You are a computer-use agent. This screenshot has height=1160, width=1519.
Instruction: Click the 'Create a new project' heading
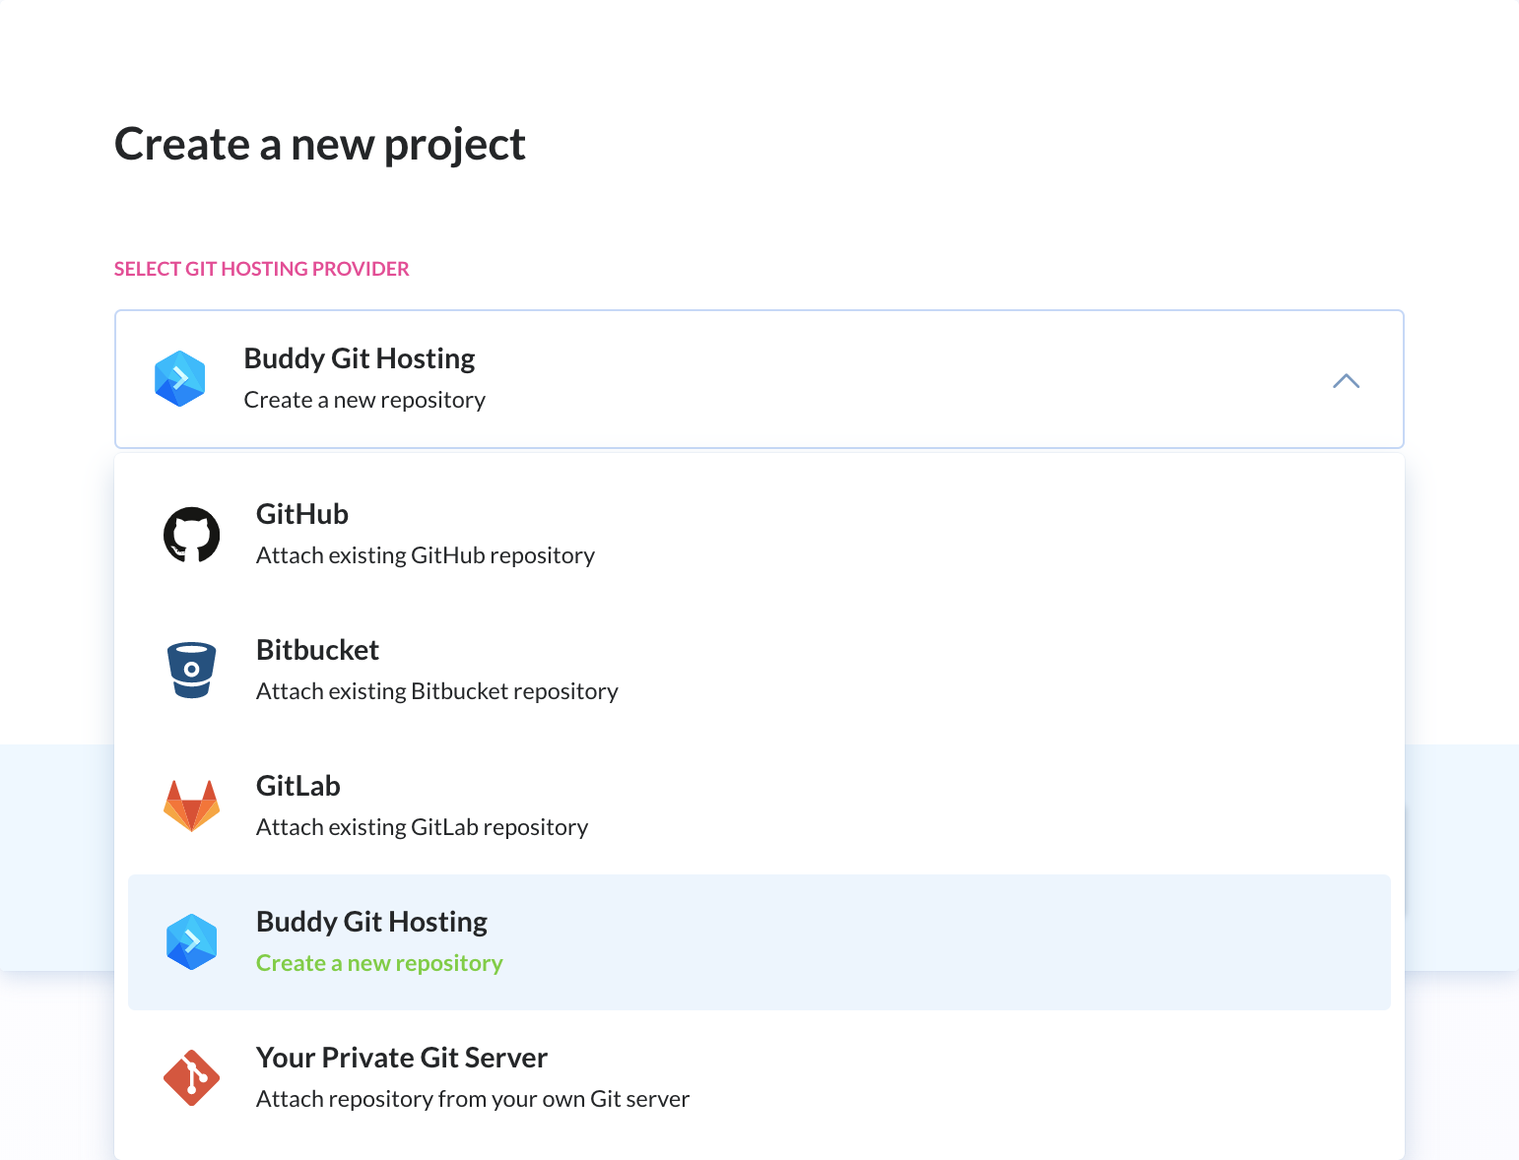[320, 145]
